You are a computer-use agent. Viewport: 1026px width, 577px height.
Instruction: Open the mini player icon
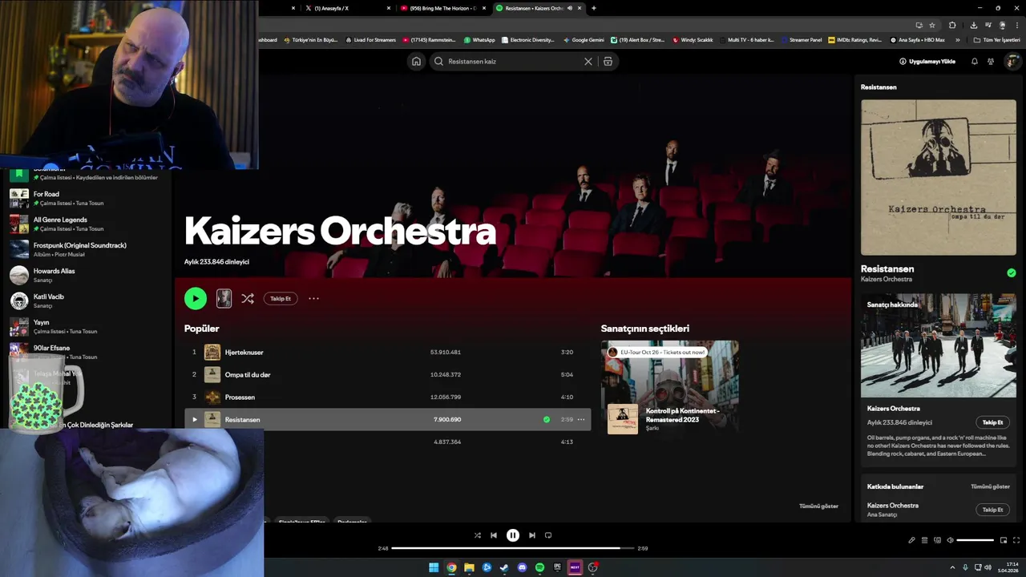coord(1004,540)
